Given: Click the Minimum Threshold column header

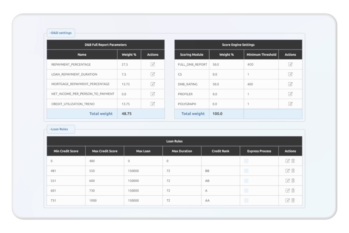Looking at the screenshot, I should [x=261, y=54].
